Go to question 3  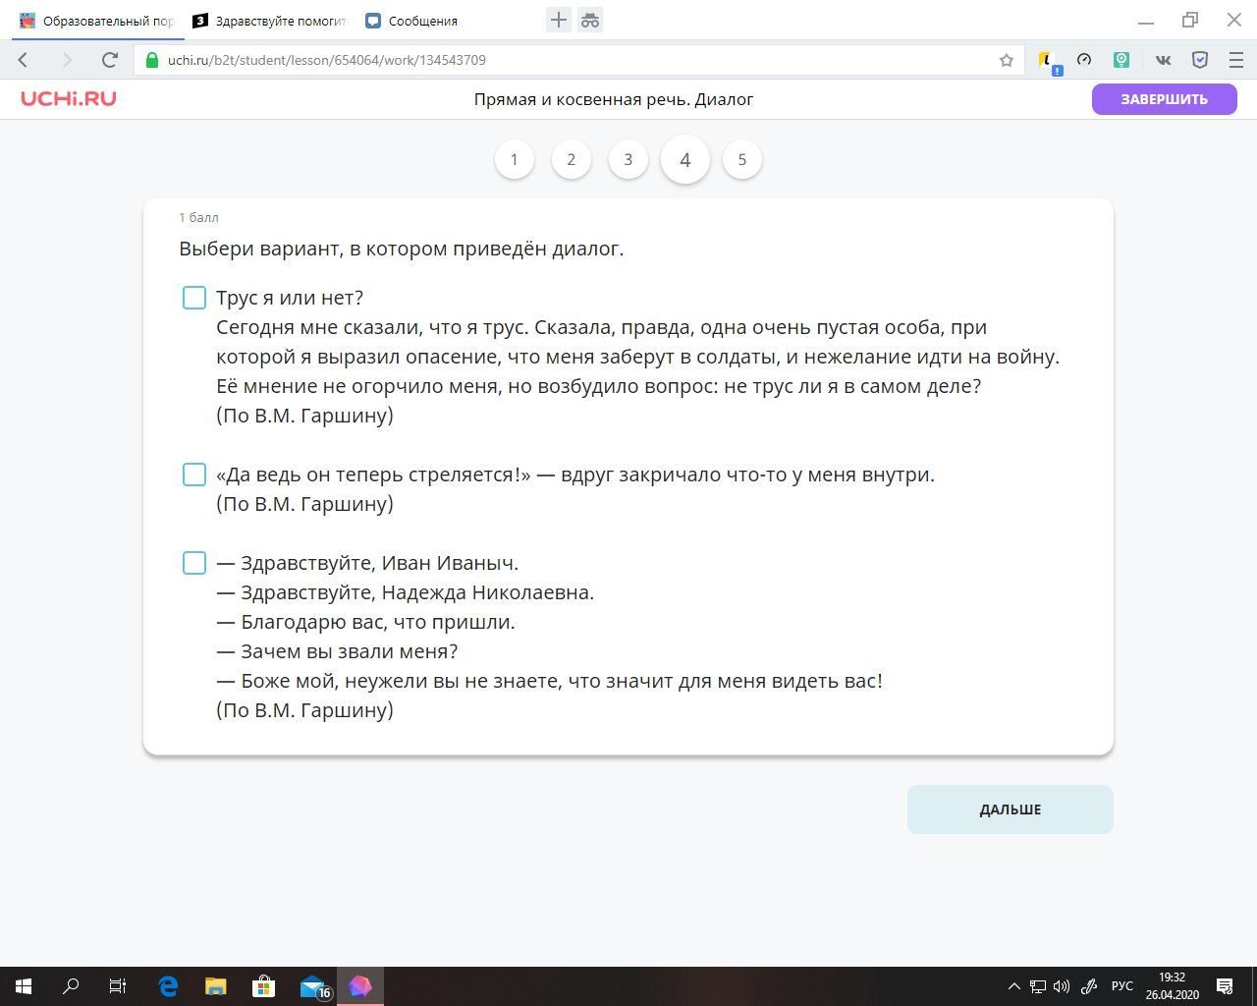[x=628, y=159]
